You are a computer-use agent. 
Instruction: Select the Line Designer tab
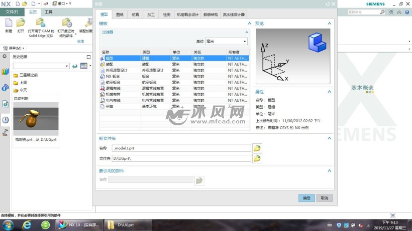234,15
